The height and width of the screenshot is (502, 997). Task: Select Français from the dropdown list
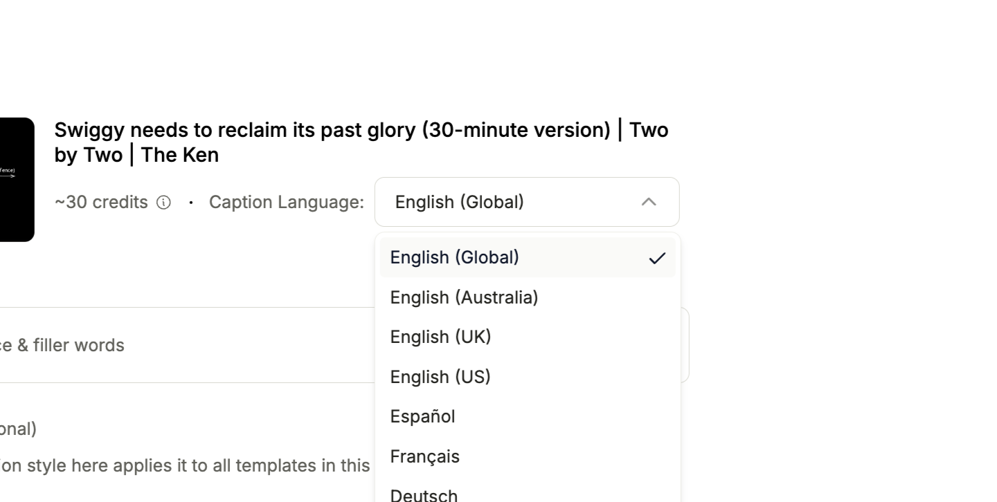[x=528, y=456]
